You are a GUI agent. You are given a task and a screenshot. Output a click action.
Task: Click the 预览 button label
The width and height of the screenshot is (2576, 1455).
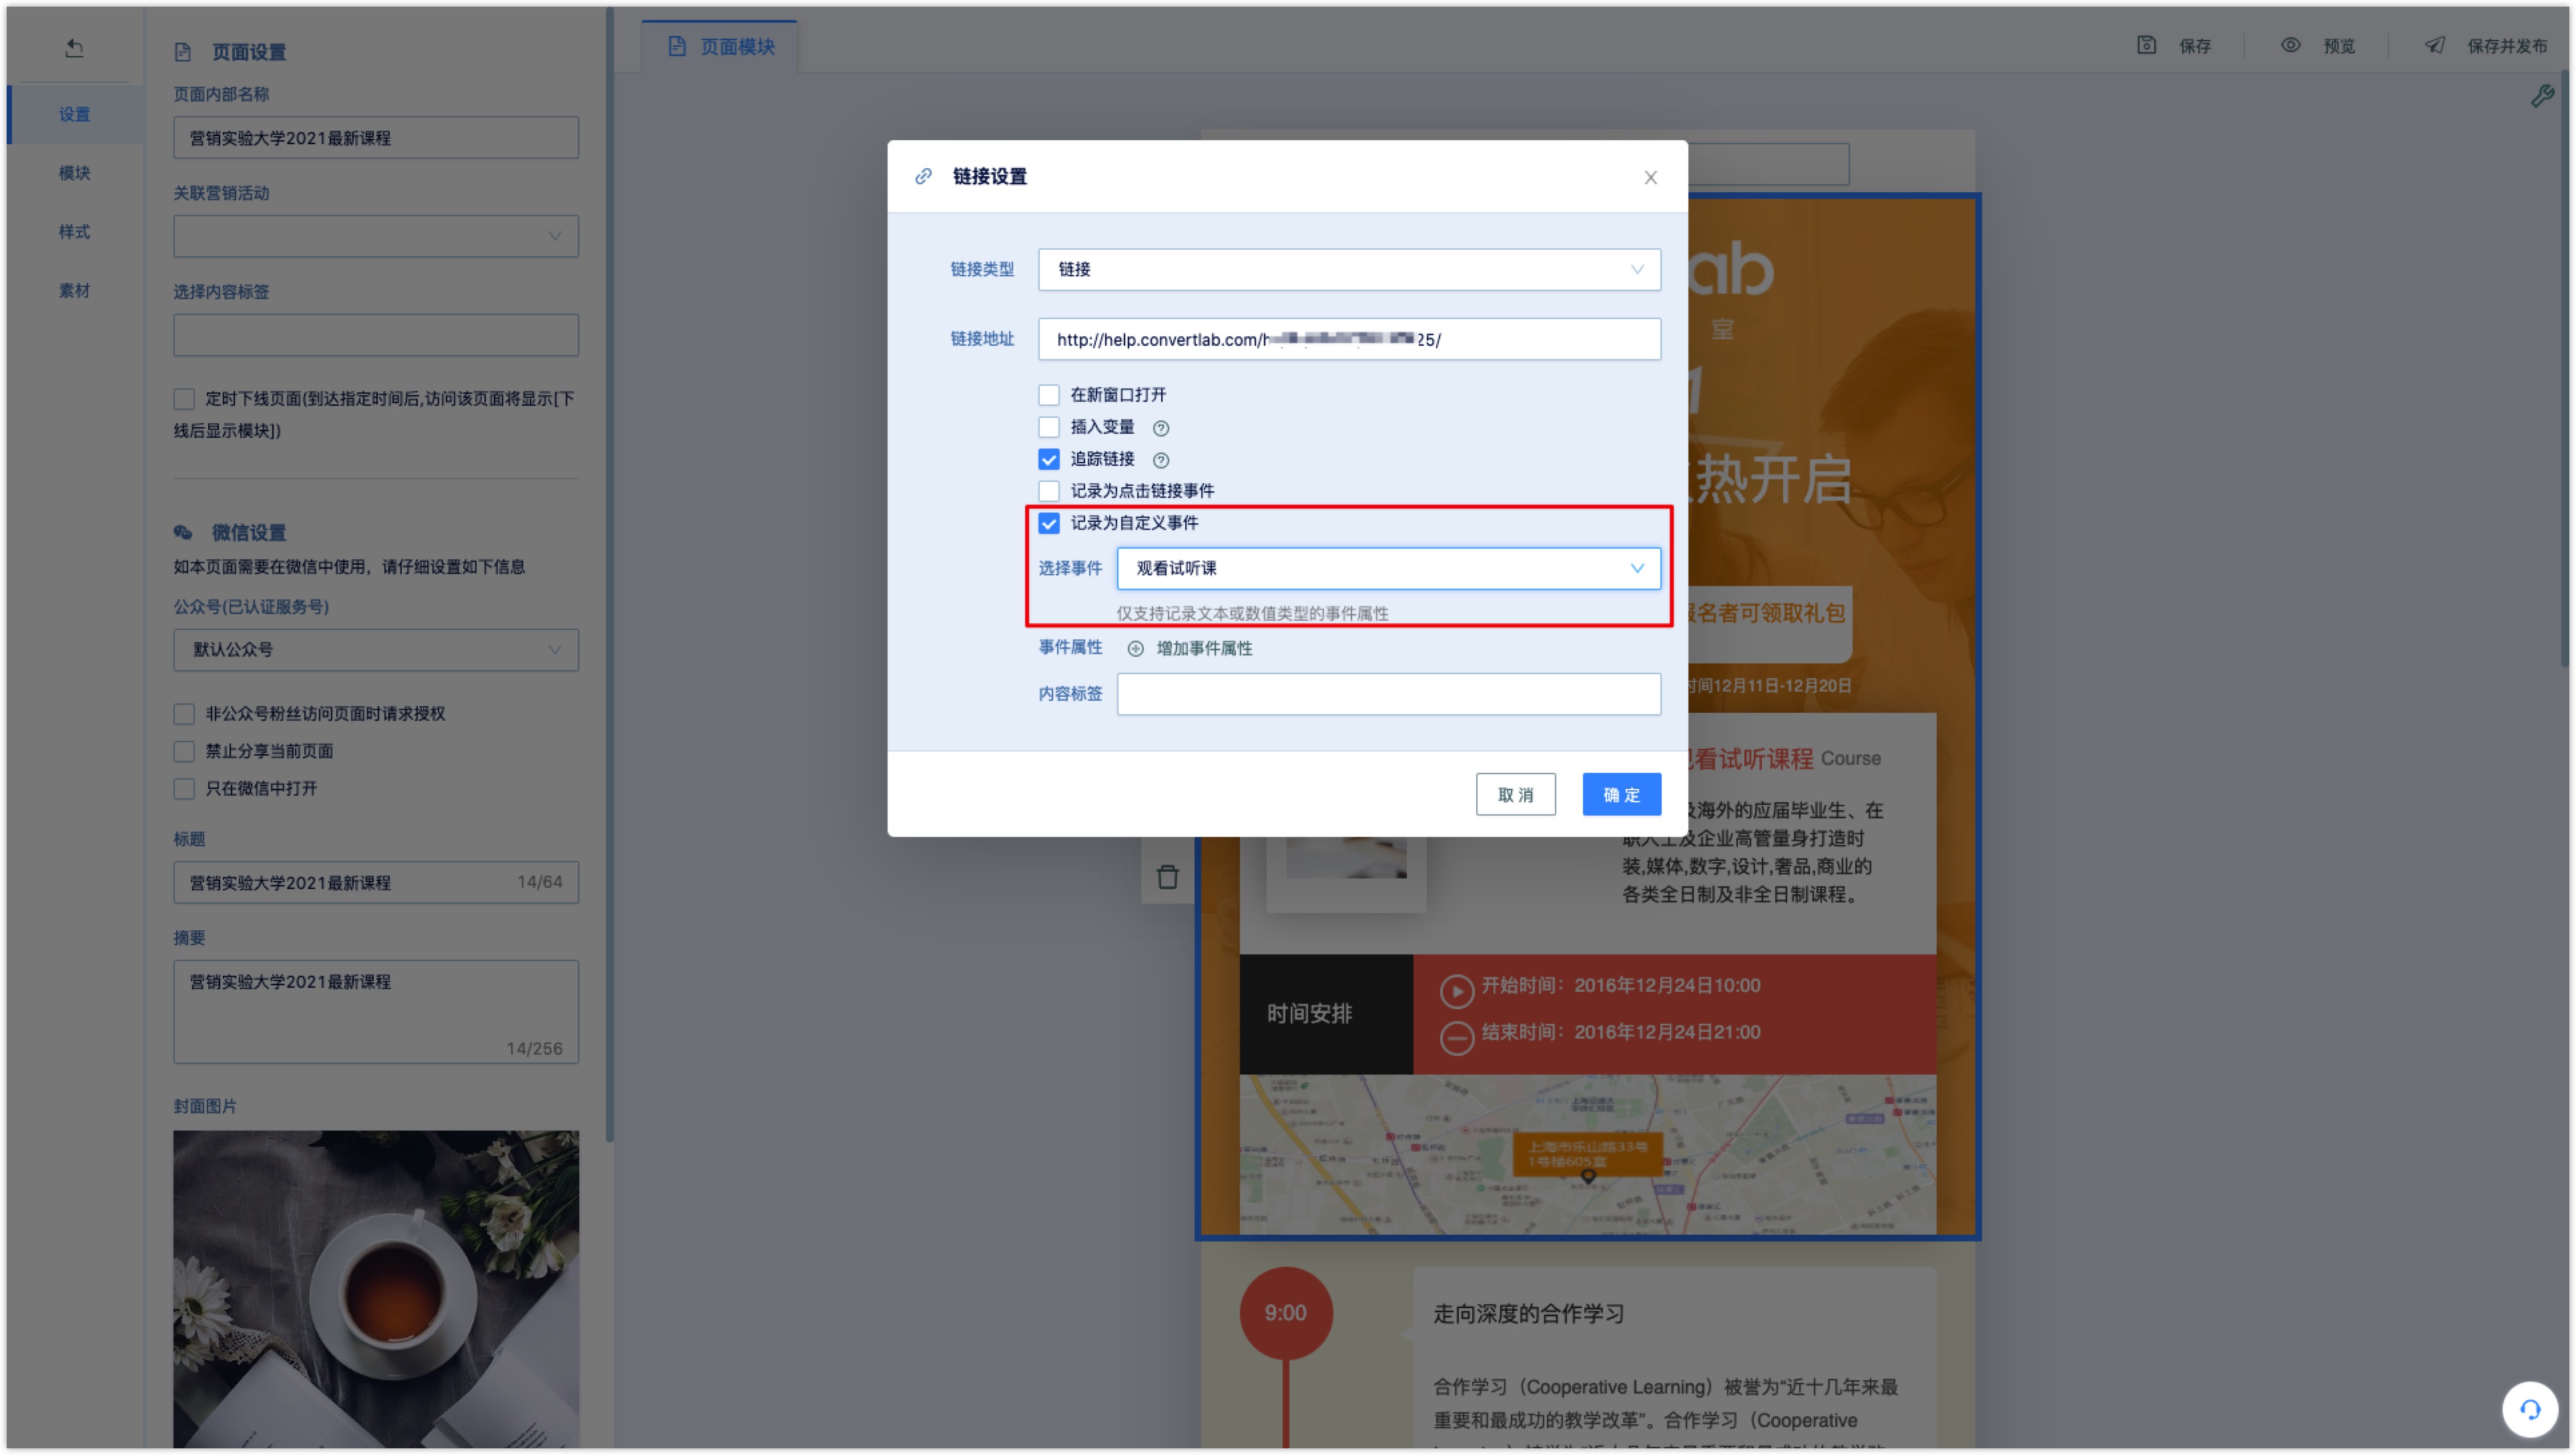click(x=2339, y=46)
